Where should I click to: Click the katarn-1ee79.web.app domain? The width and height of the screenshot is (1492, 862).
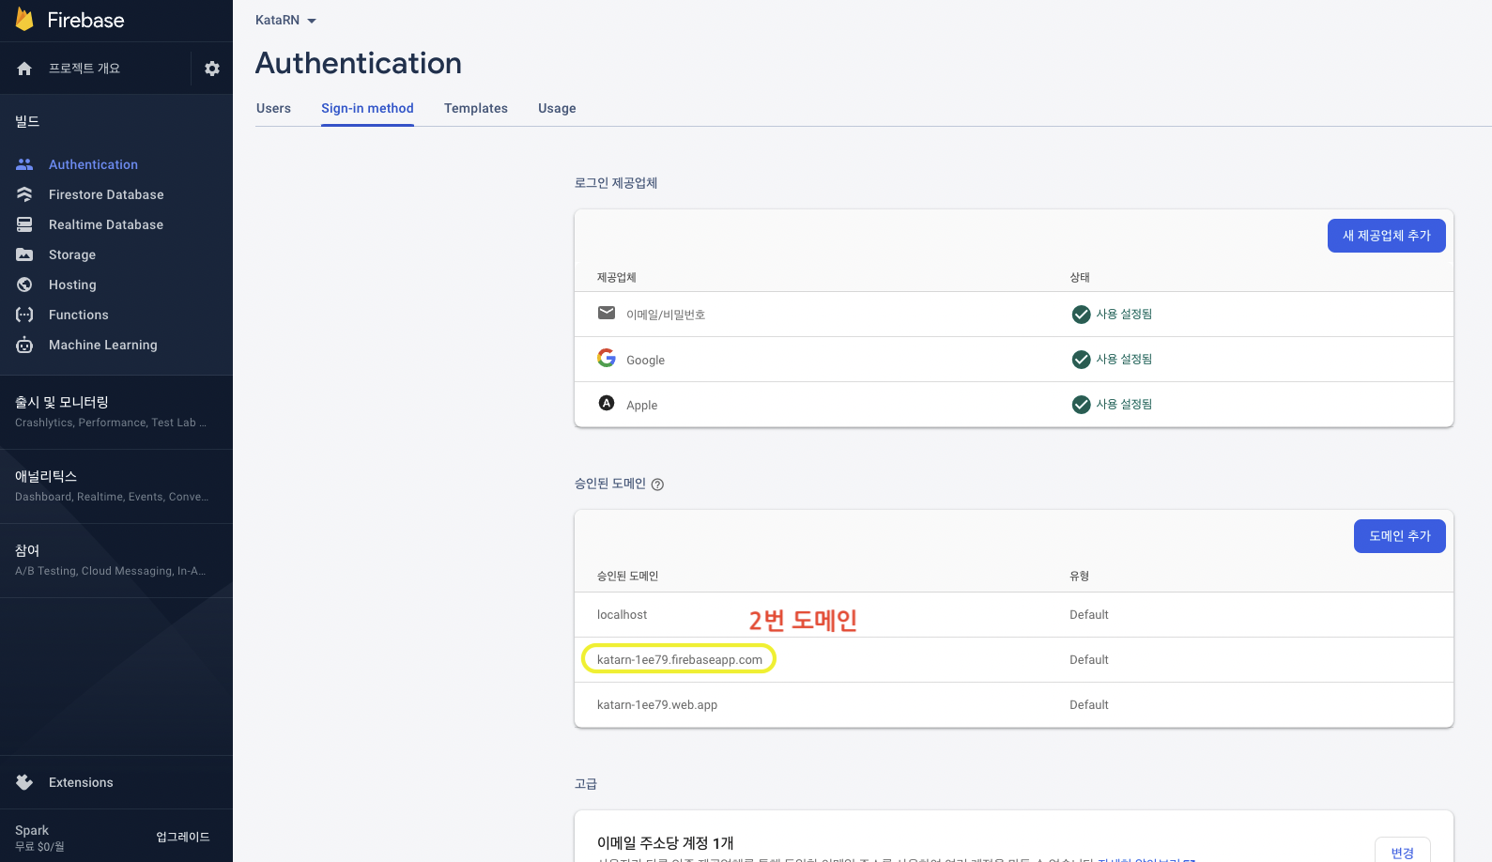657,705
